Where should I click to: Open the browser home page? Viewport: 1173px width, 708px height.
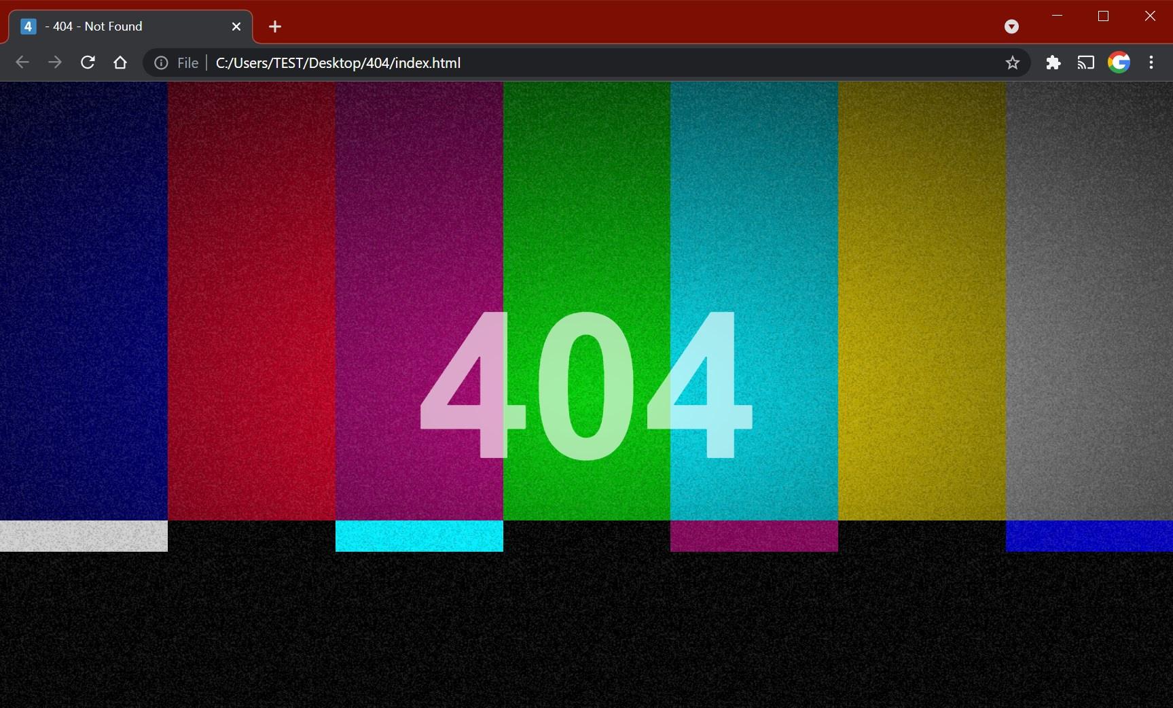120,63
